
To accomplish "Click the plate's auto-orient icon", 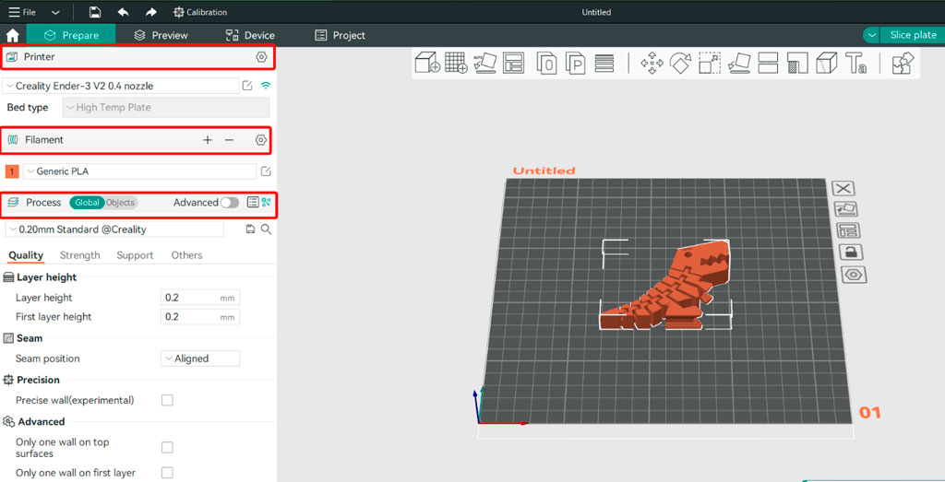I will (846, 209).
